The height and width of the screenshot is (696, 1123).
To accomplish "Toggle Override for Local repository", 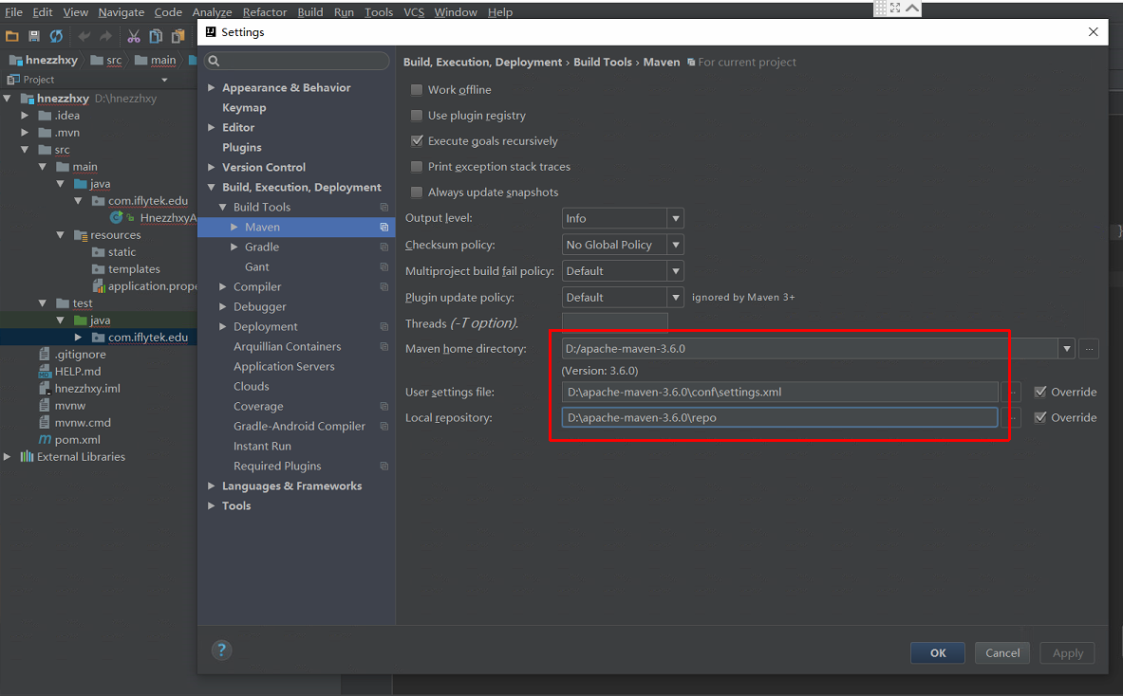I will [x=1039, y=418].
